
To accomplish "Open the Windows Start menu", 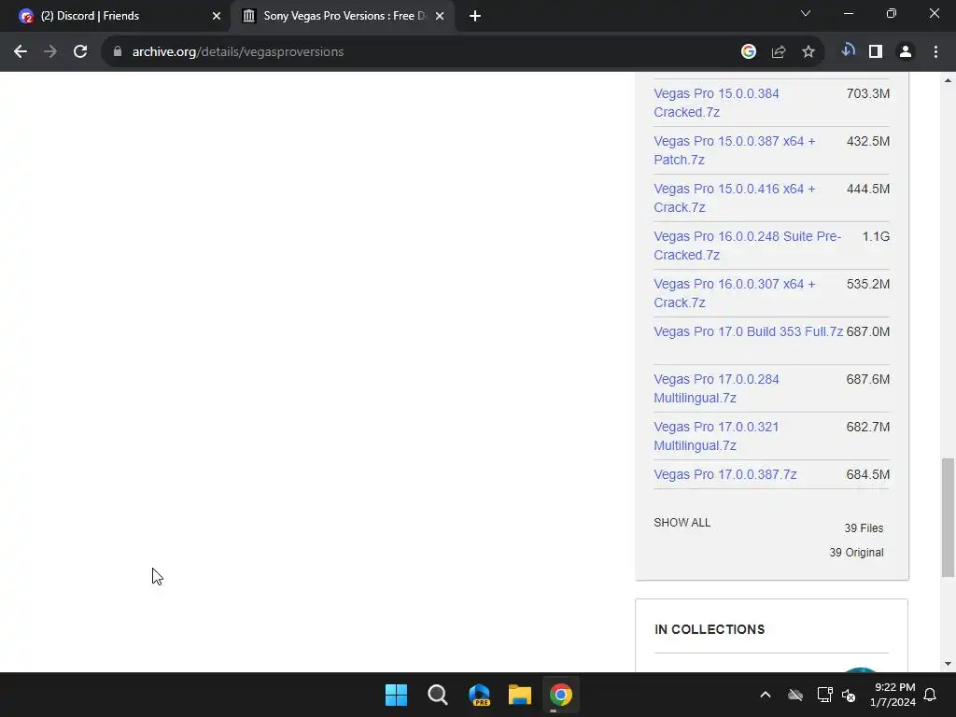I will (x=396, y=695).
